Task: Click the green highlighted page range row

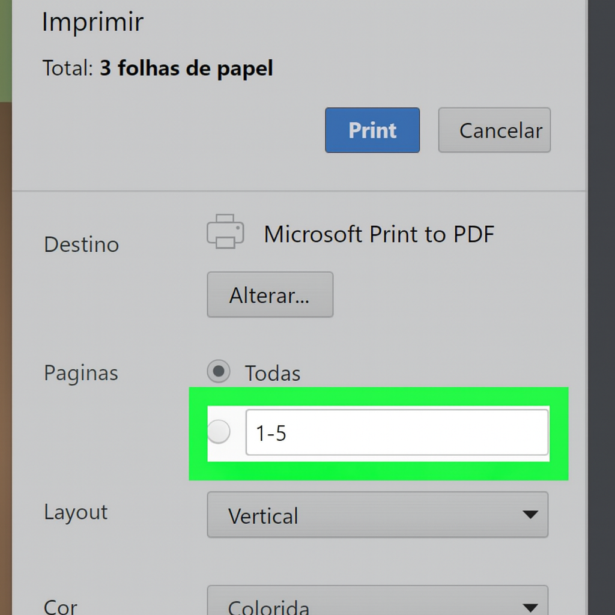Action: (x=378, y=434)
